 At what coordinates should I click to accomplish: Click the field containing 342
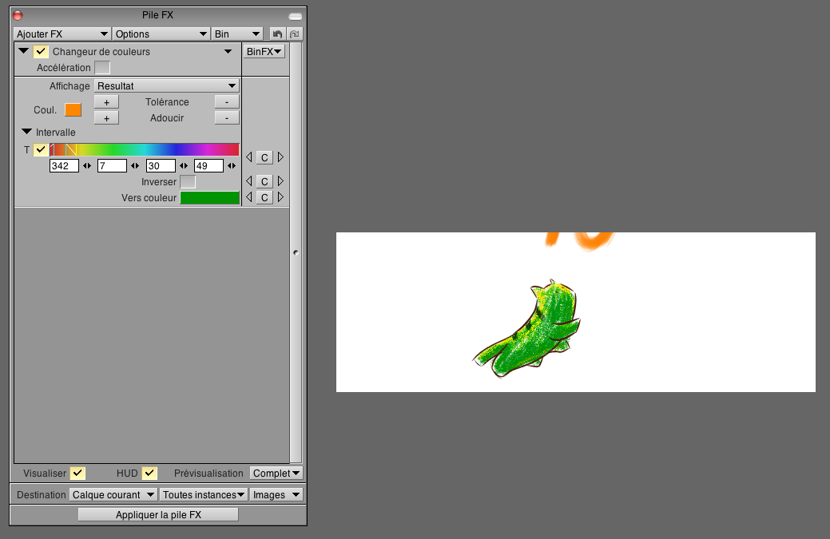pos(64,165)
